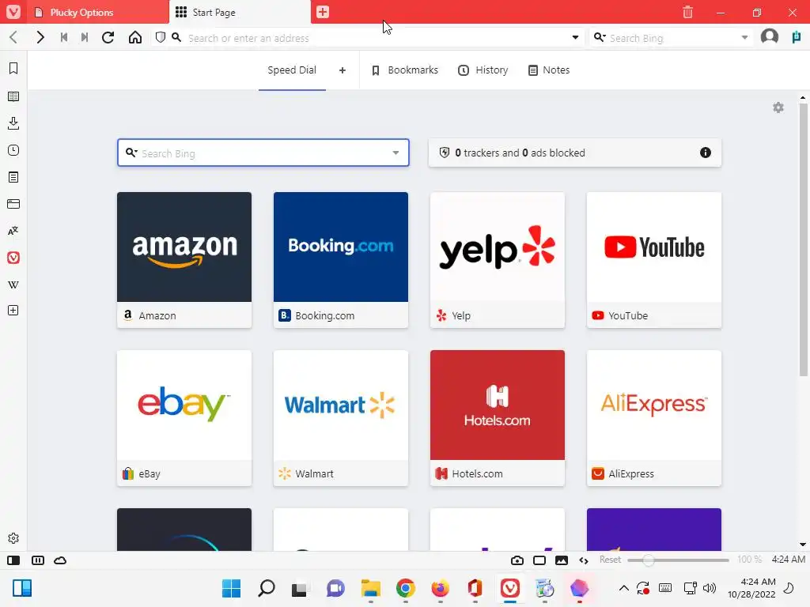Open the Reading List panel
Image resolution: width=810 pixels, height=607 pixels.
(x=13, y=96)
